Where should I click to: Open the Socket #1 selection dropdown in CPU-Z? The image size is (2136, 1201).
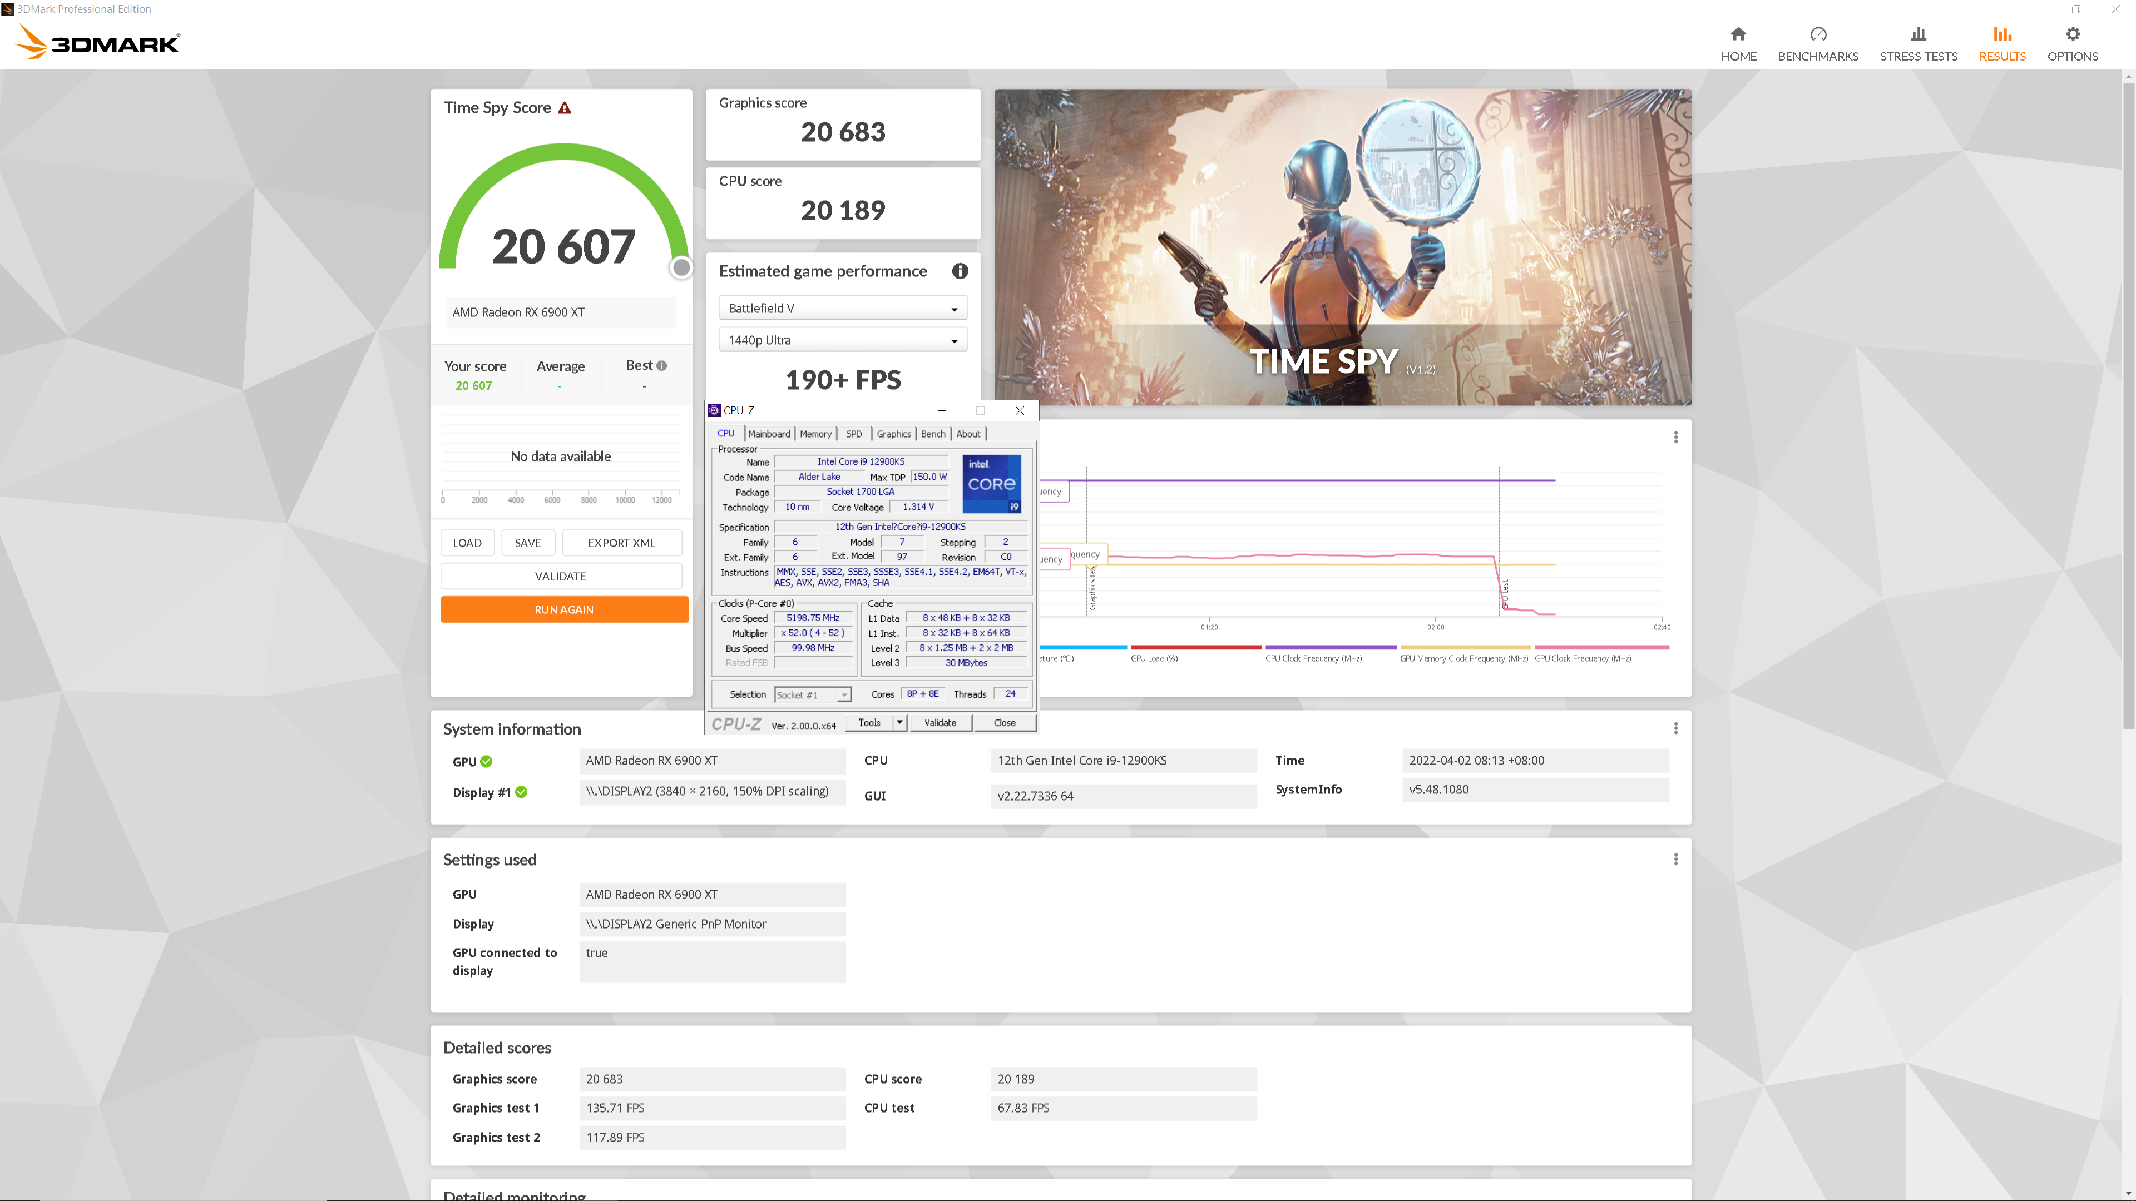click(813, 694)
